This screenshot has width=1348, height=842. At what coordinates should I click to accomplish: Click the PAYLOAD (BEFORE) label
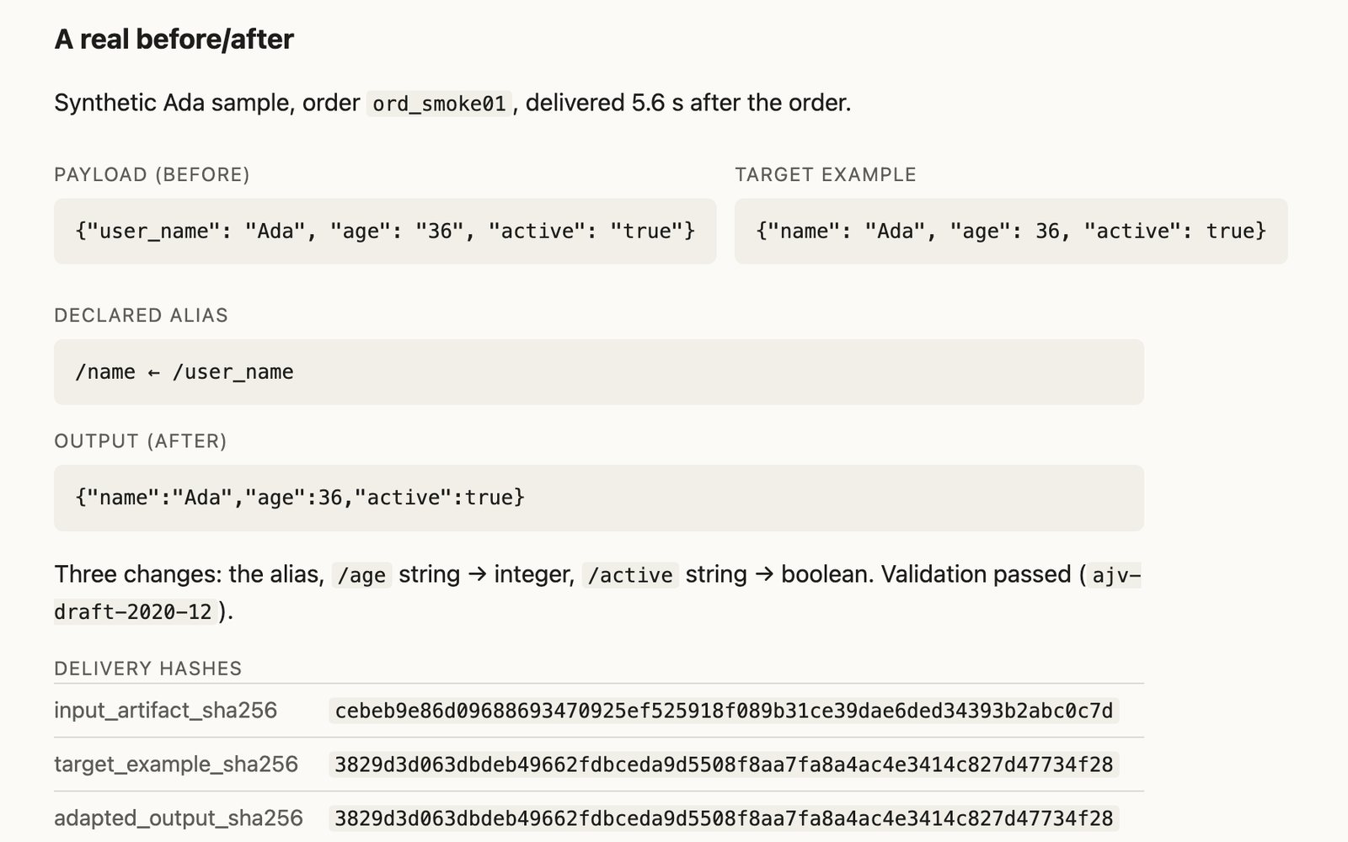pyautogui.click(x=152, y=174)
